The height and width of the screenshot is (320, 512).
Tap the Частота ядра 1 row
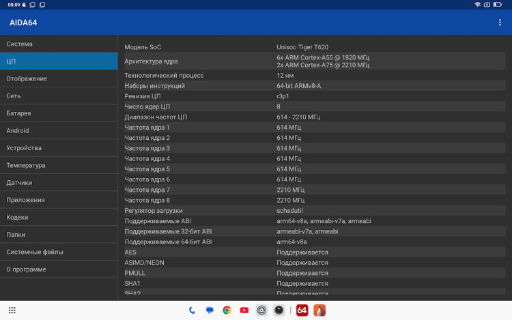pos(315,128)
